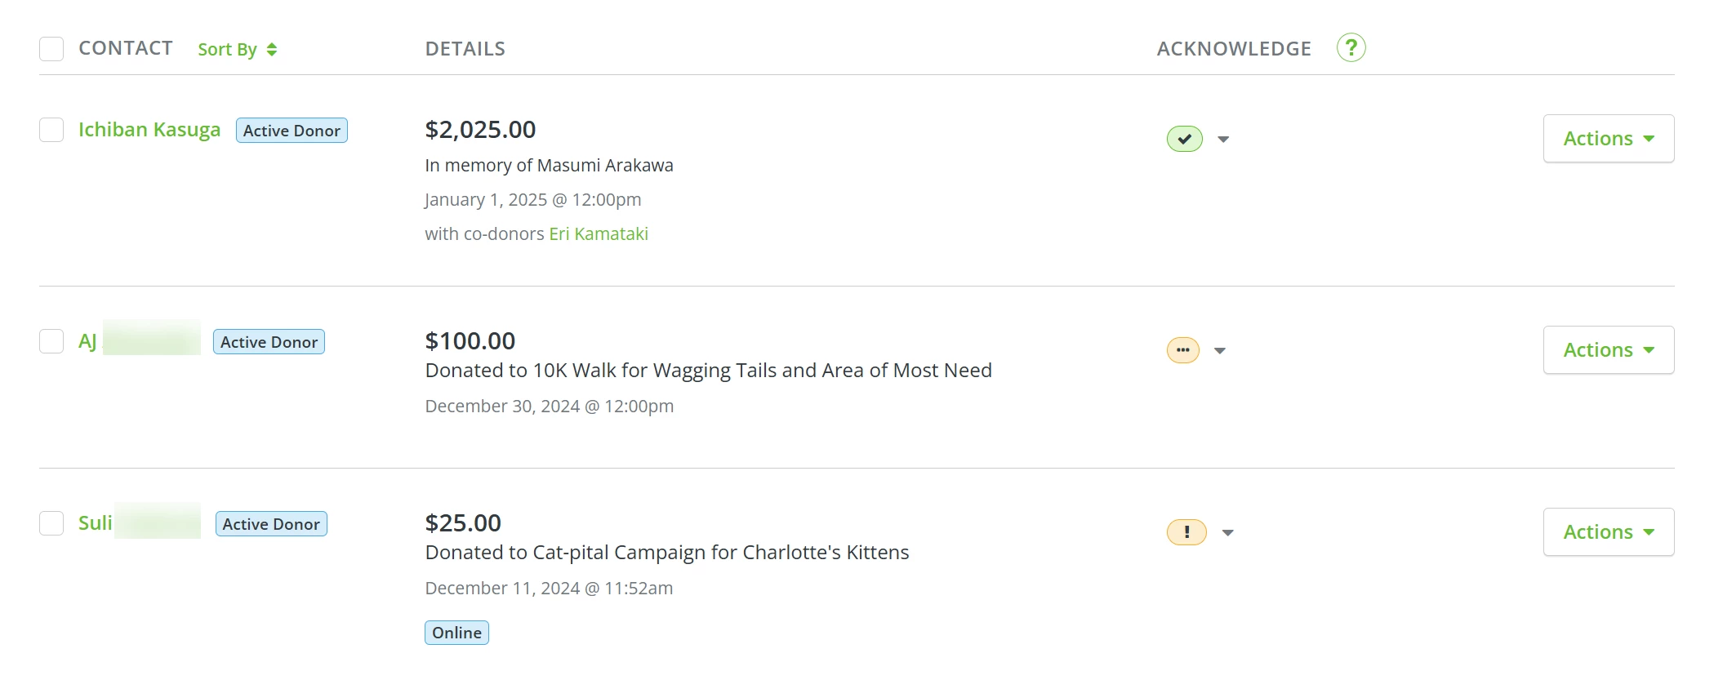The height and width of the screenshot is (680, 1714).
Task: Click the Active Donor badge beside Ichiban Kasuga
Action: 292,131
